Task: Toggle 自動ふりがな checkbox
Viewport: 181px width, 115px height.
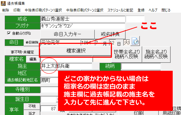Action: tap(9, 33)
